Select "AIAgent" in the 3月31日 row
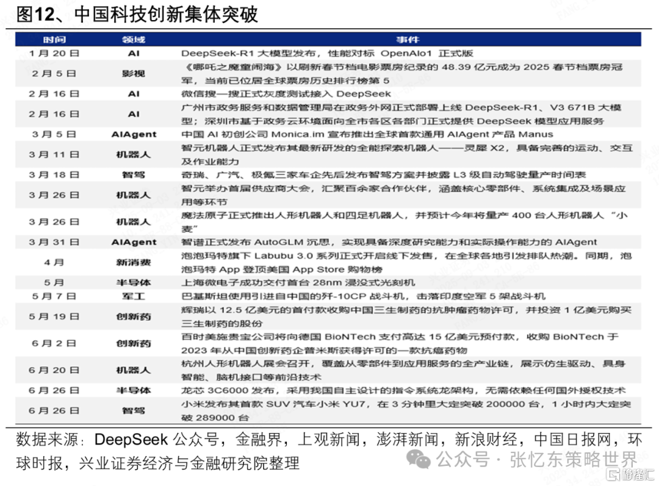The width and height of the screenshot is (659, 486). coord(134,242)
